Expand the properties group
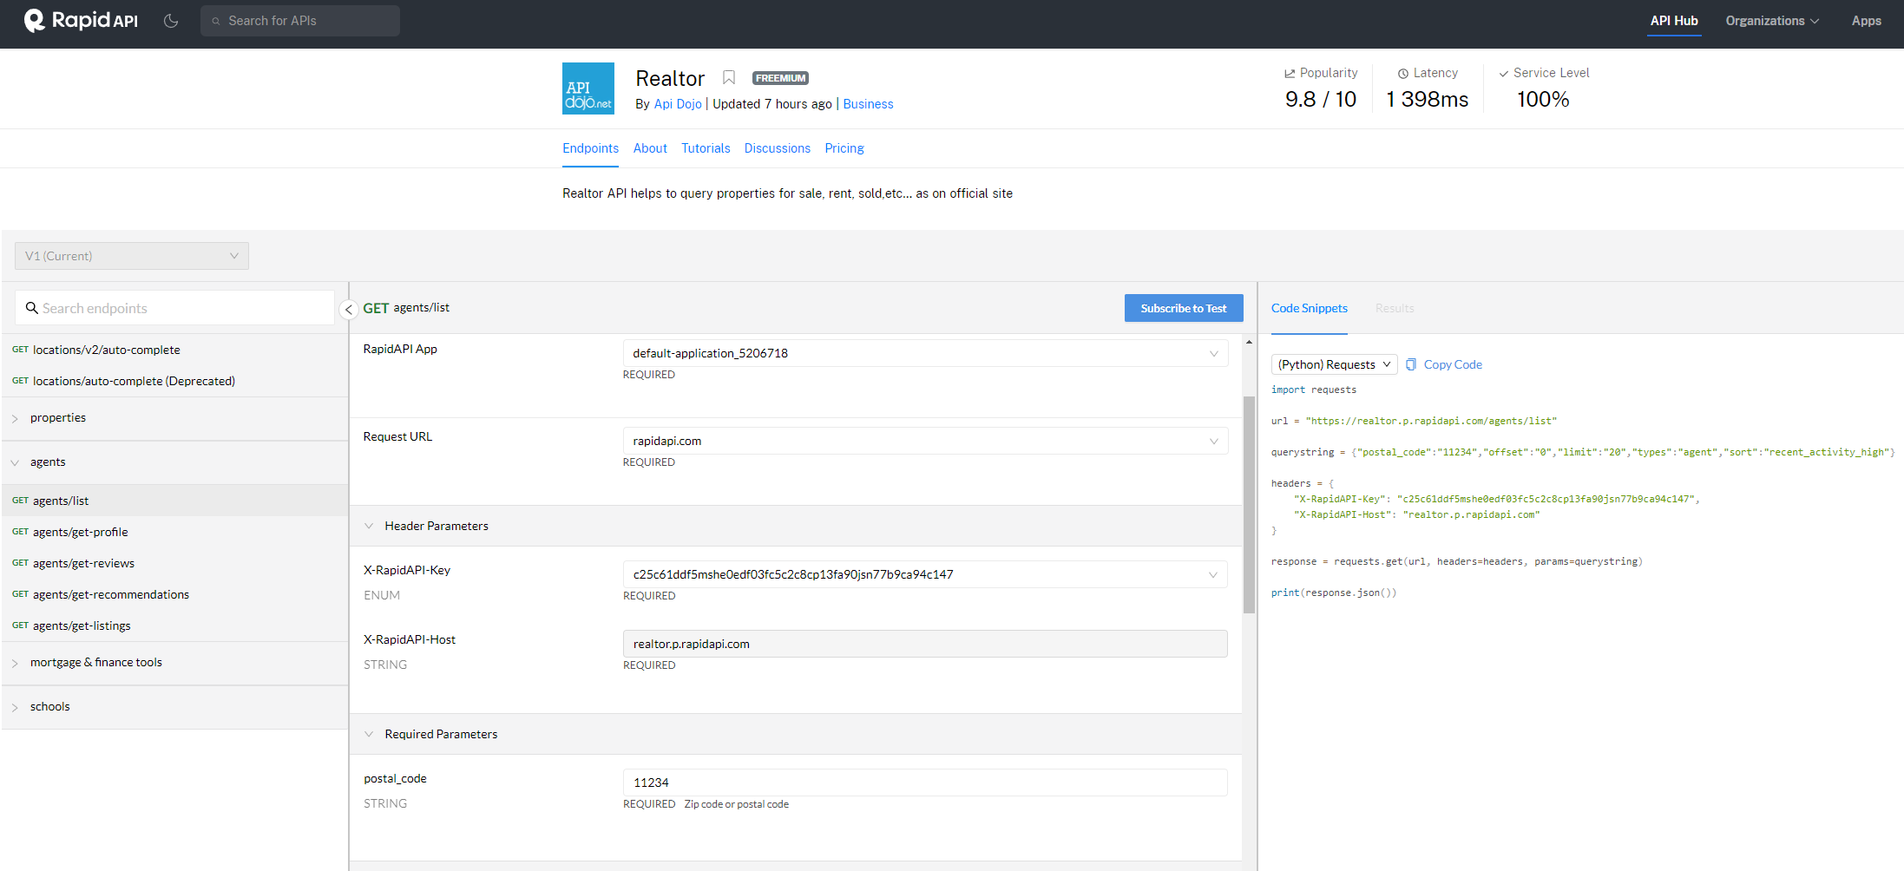This screenshot has height=871, width=1904. pos(175,418)
